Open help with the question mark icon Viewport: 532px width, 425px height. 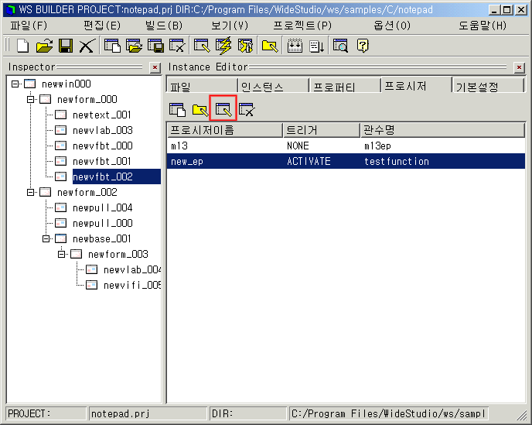[363, 46]
